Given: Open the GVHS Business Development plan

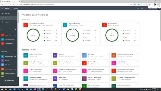Looking at the screenshot, I should 95,71.
